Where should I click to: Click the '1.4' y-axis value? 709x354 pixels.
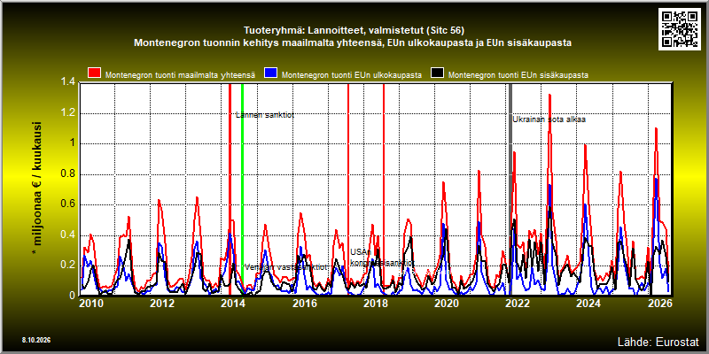click(67, 81)
